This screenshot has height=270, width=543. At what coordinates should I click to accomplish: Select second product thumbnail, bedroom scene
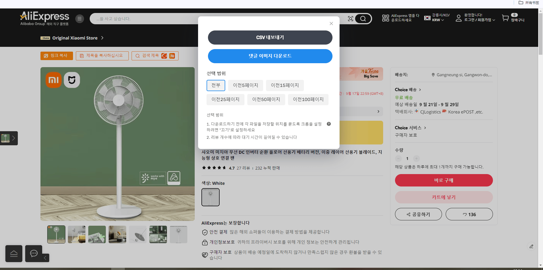point(77,234)
